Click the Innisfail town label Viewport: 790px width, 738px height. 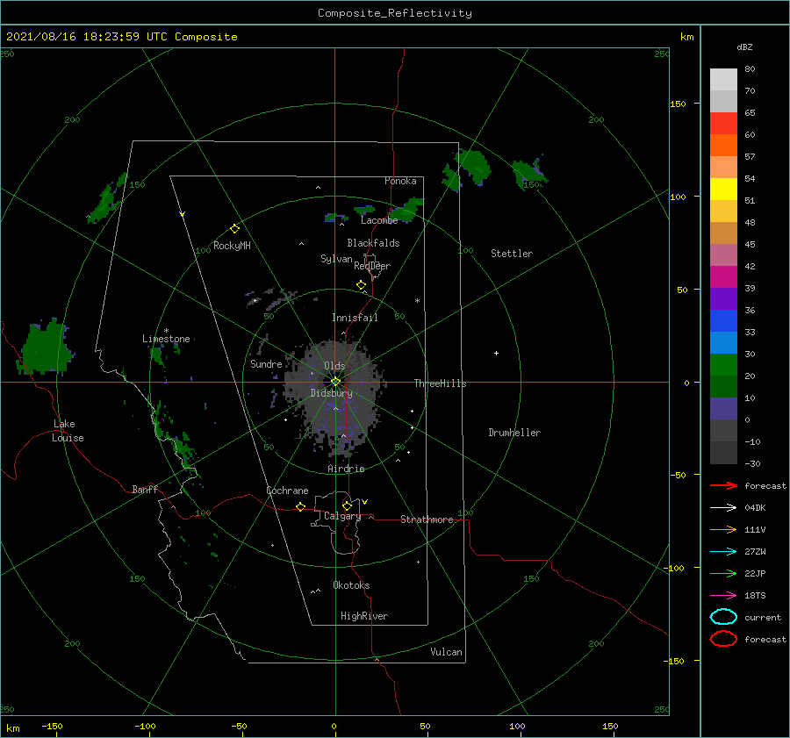click(x=355, y=318)
